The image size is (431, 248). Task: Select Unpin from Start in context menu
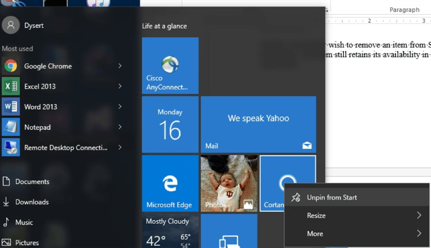[x=357, y=197]
